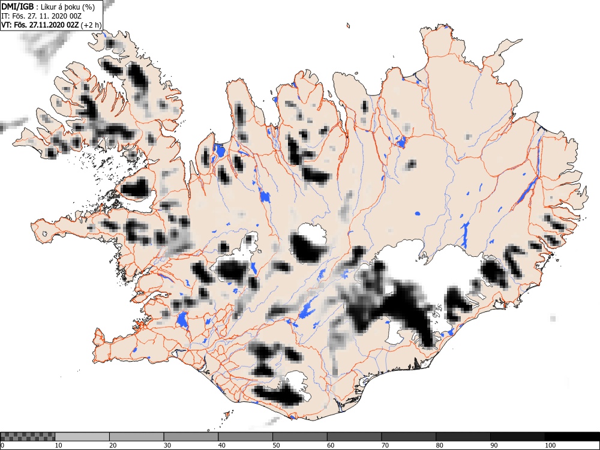Click the 0-10 checkered legend swatch
Screen dimensions: 600x450
[28, 437]
